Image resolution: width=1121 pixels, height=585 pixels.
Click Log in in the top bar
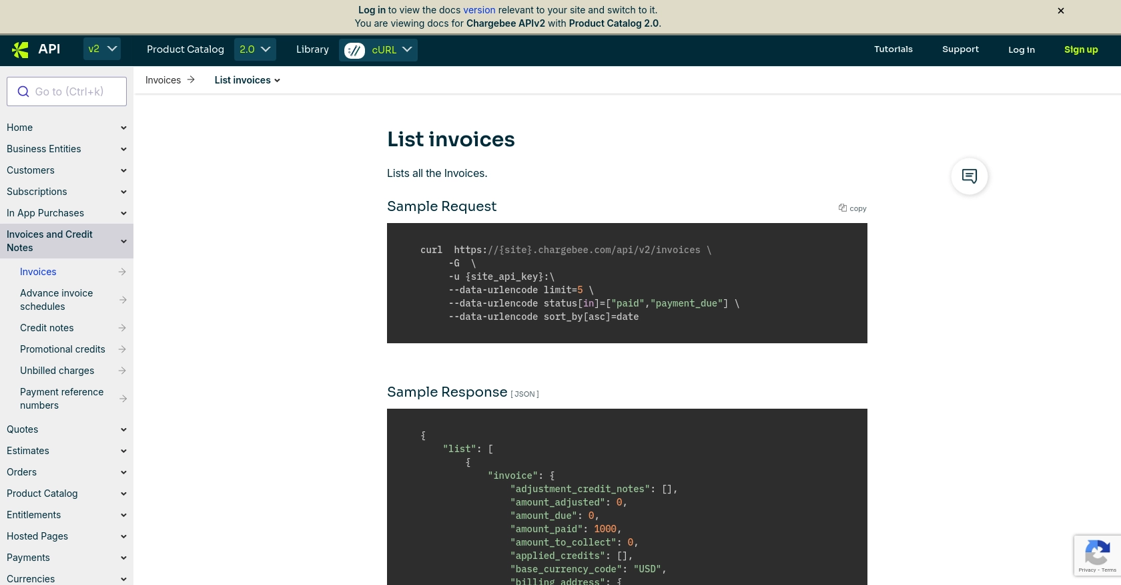point(1022,49)
